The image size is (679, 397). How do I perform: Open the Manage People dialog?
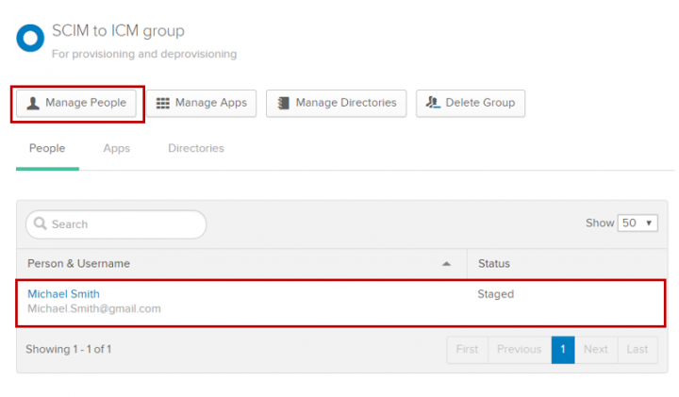click(77, 103)
